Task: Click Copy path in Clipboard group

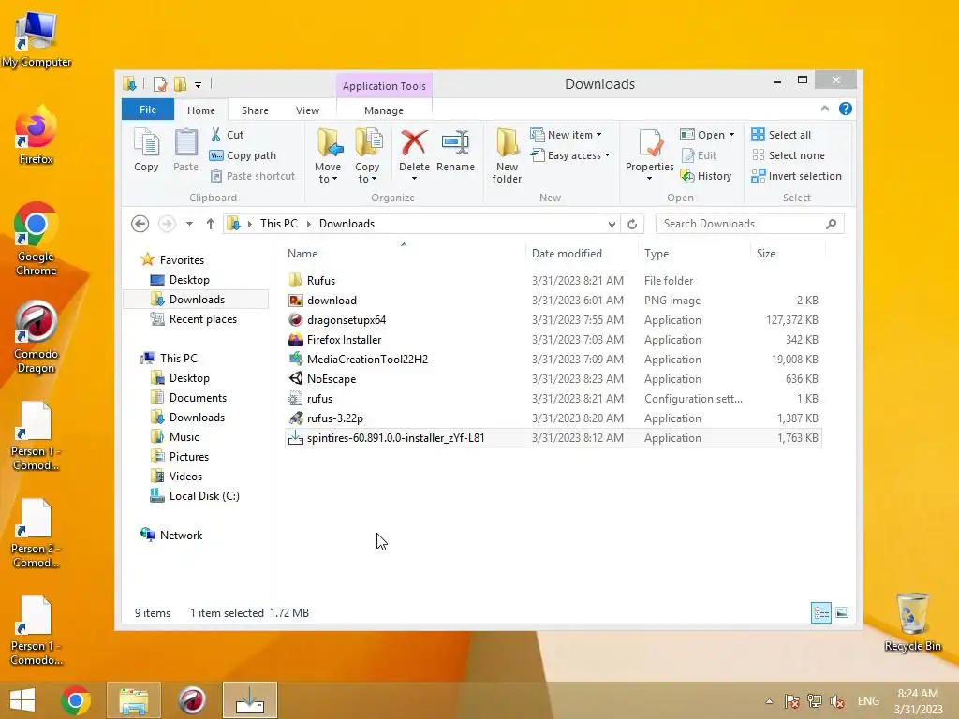Action: click(x=243, y=155)
